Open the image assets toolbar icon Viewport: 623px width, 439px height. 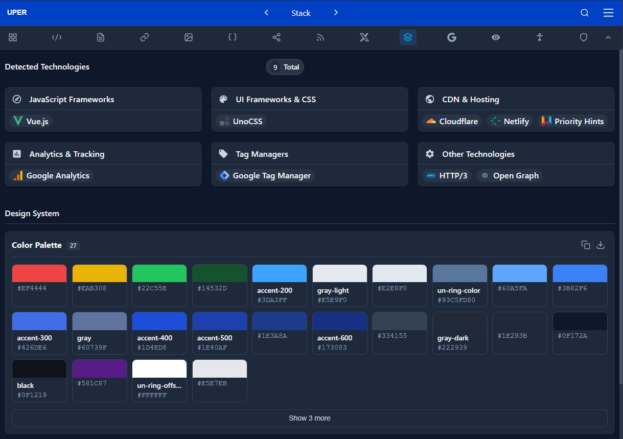[x=188, y=37]
